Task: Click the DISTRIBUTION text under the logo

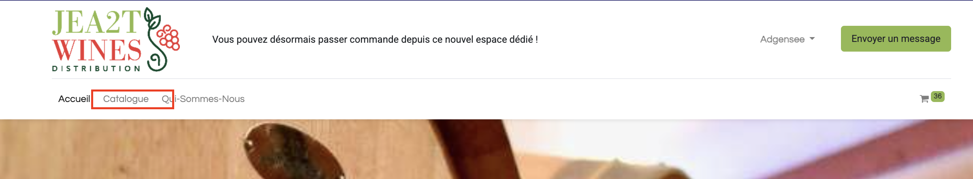Action: click(96, 69)
